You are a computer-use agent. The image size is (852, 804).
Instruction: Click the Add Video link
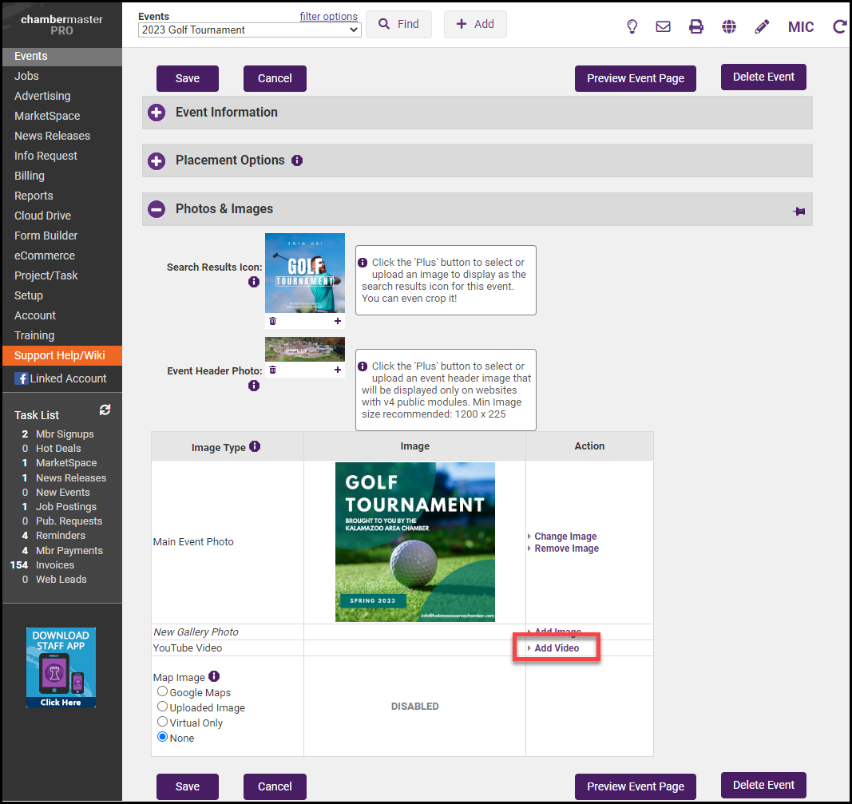pos(557,648)
